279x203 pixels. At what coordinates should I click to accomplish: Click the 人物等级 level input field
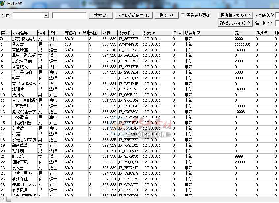[277, 15]
